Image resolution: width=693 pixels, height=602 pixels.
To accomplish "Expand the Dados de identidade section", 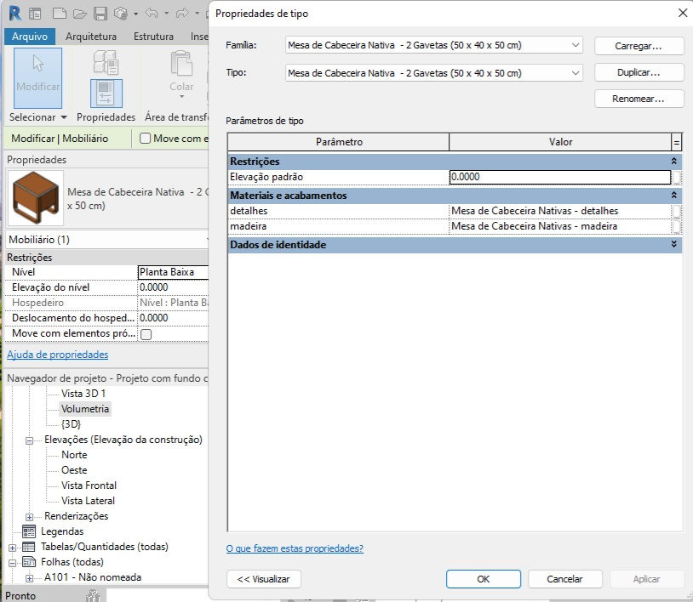I will coord(673,244).
